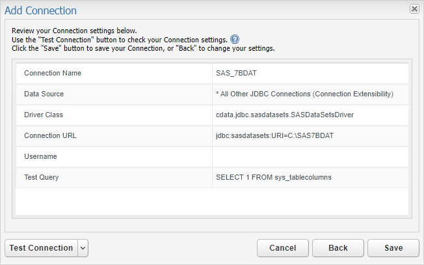
Task: Click the All Other JDBC Connections value
Action: 304,94
